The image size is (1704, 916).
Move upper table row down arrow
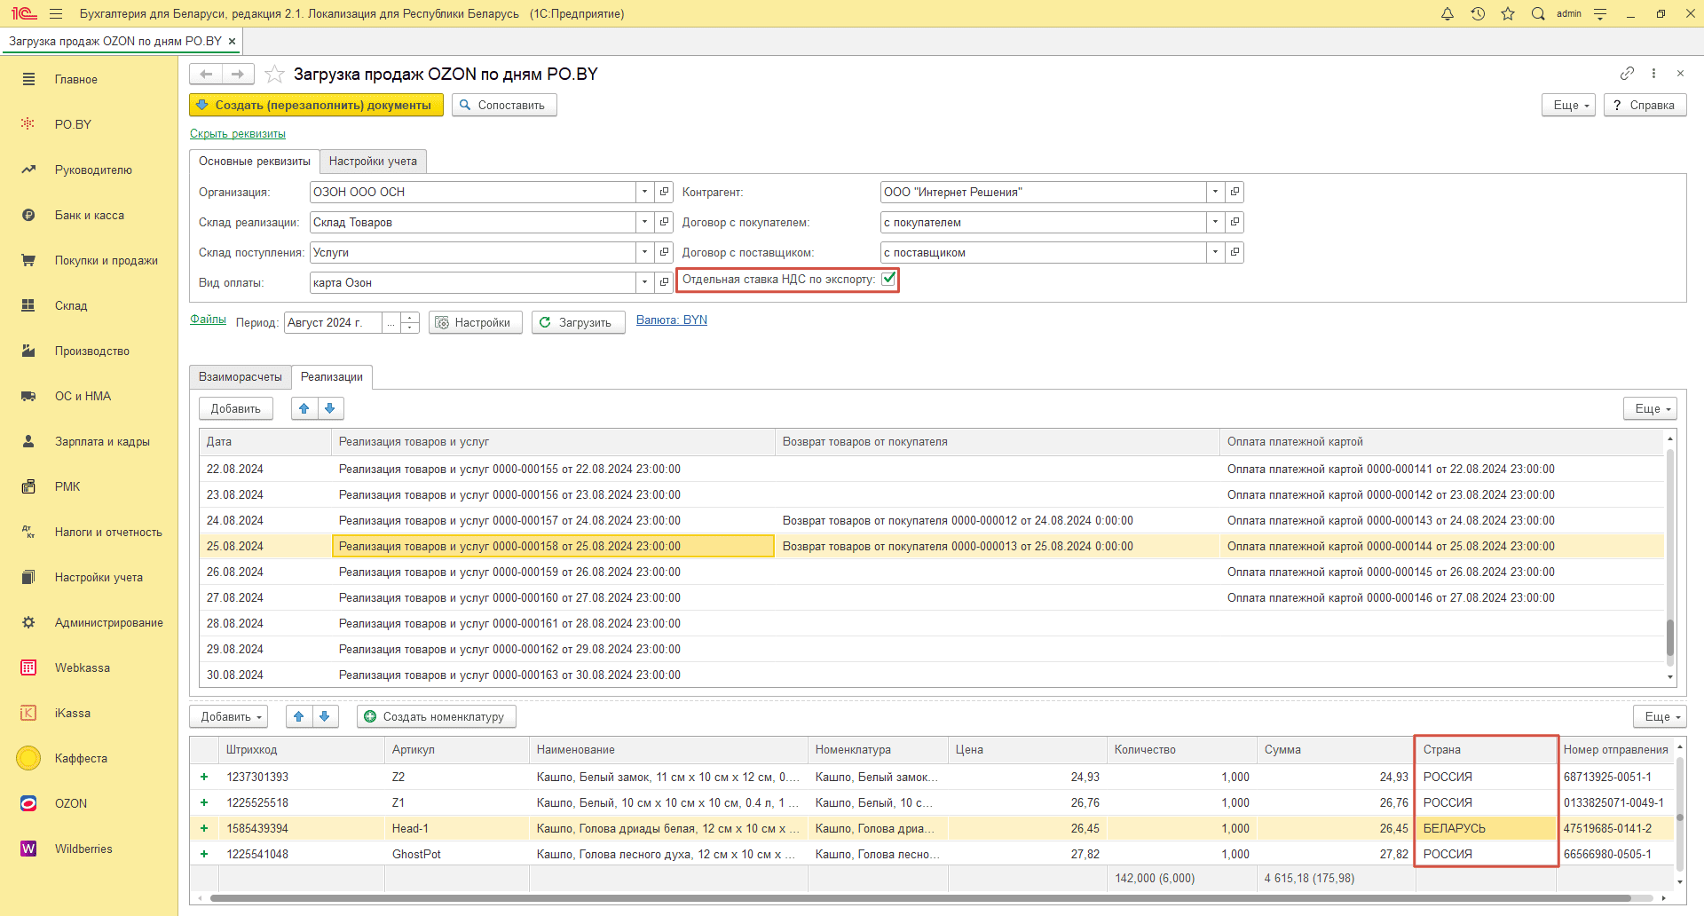point(329,408)
